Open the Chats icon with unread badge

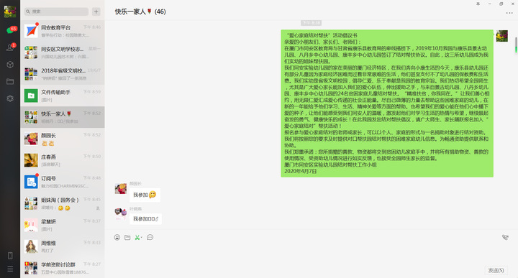pyautogui.click(x=10, y=30)
